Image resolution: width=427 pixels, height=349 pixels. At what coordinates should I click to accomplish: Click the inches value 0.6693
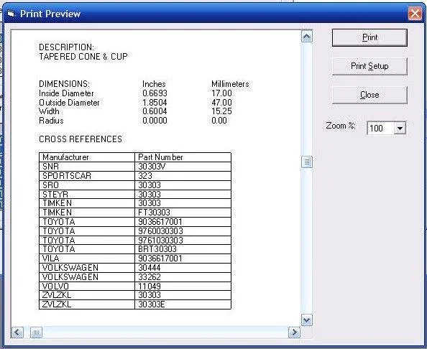155,93
